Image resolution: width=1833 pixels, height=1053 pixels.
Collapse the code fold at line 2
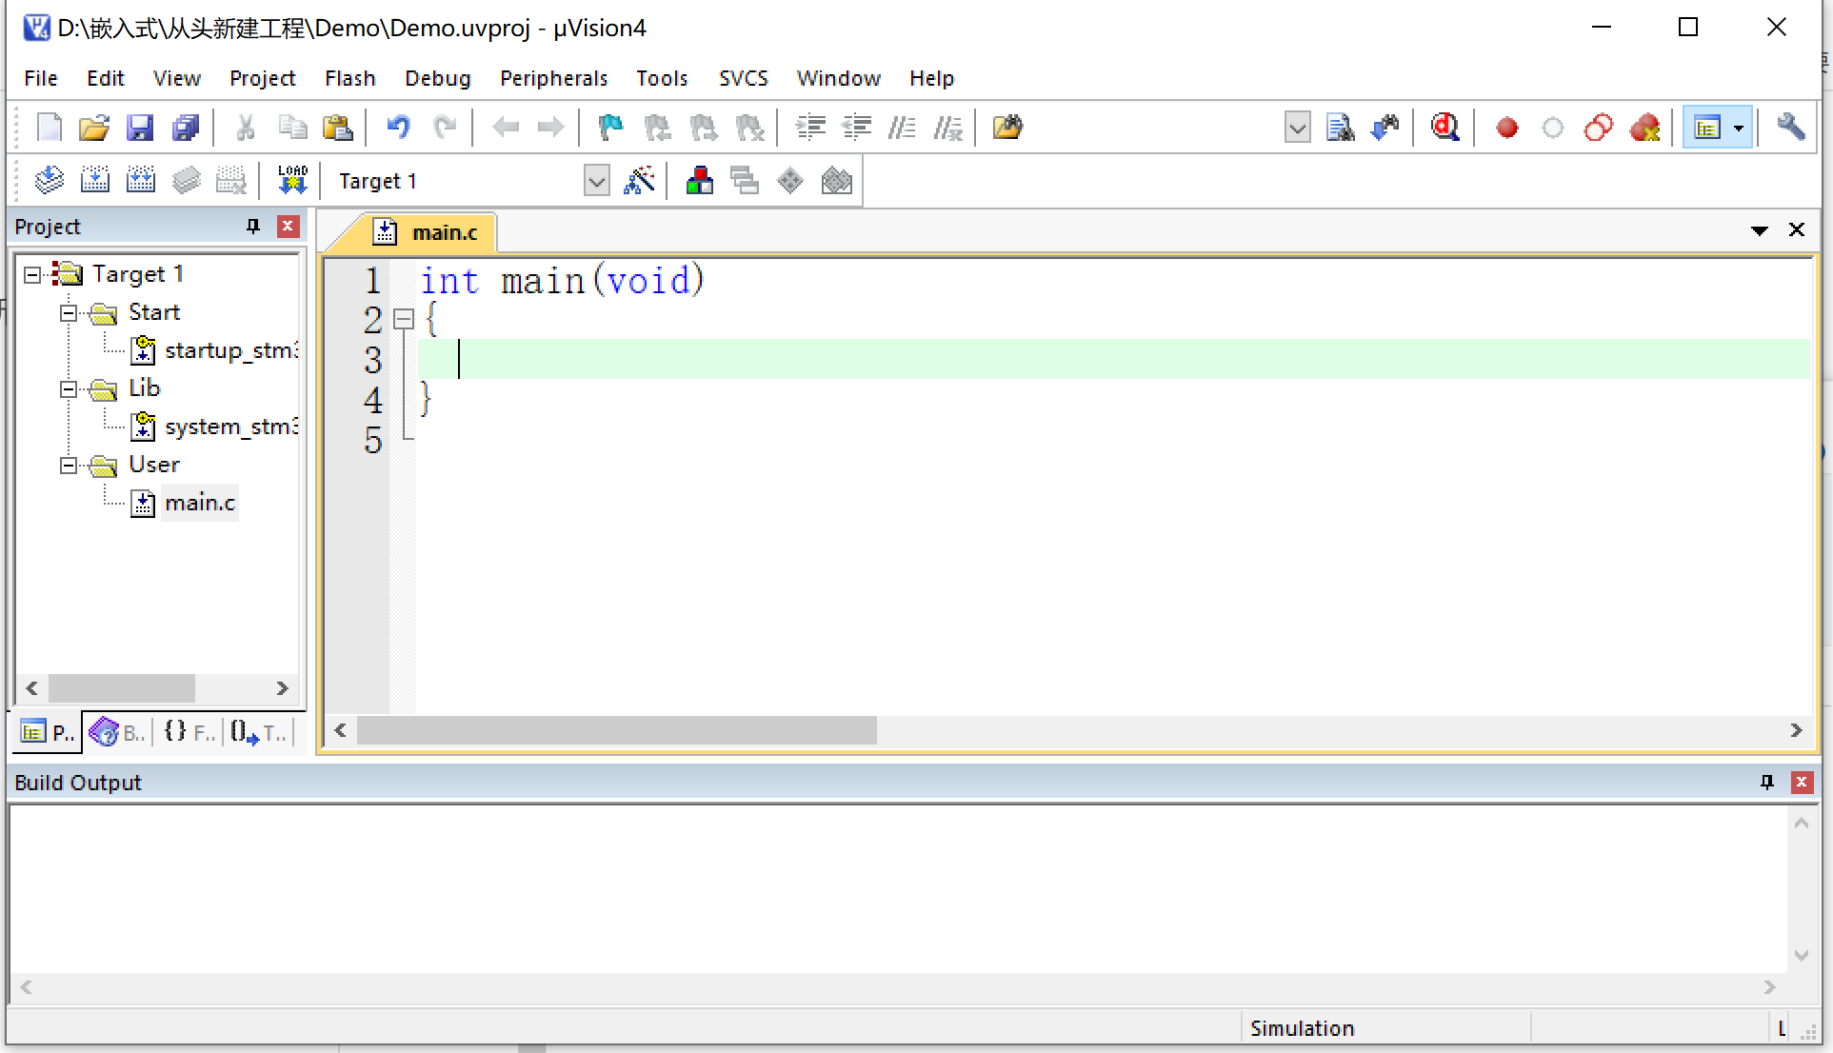[404, 319]
